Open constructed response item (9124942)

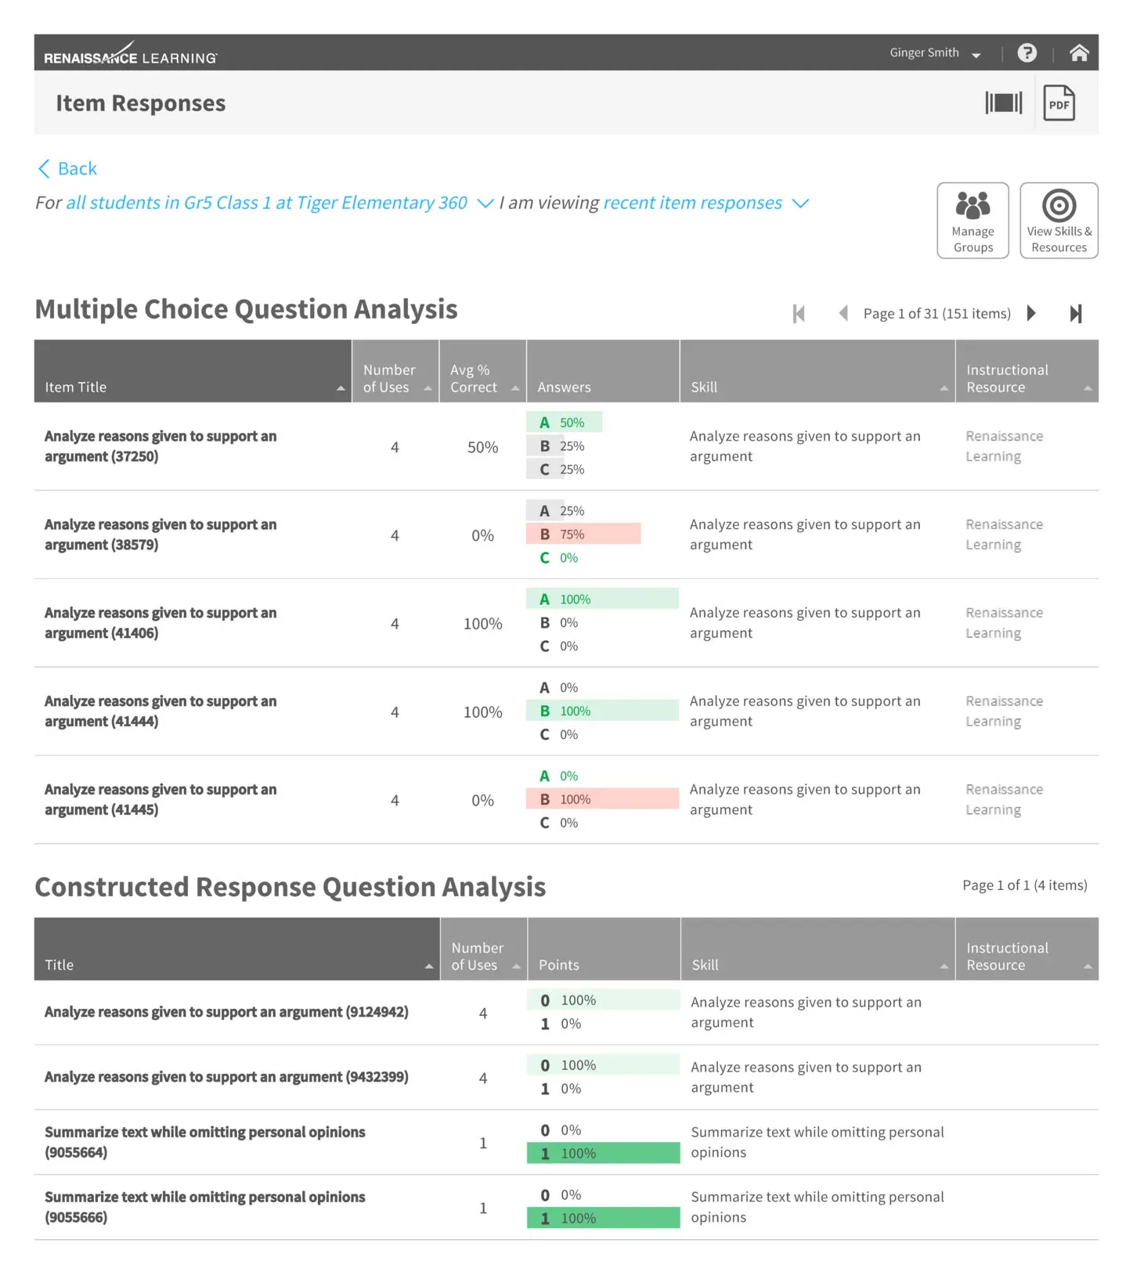point(226,1012)
